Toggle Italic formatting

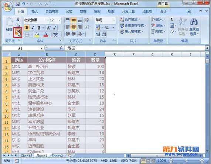pyautogui.click(x=33, y=28)
